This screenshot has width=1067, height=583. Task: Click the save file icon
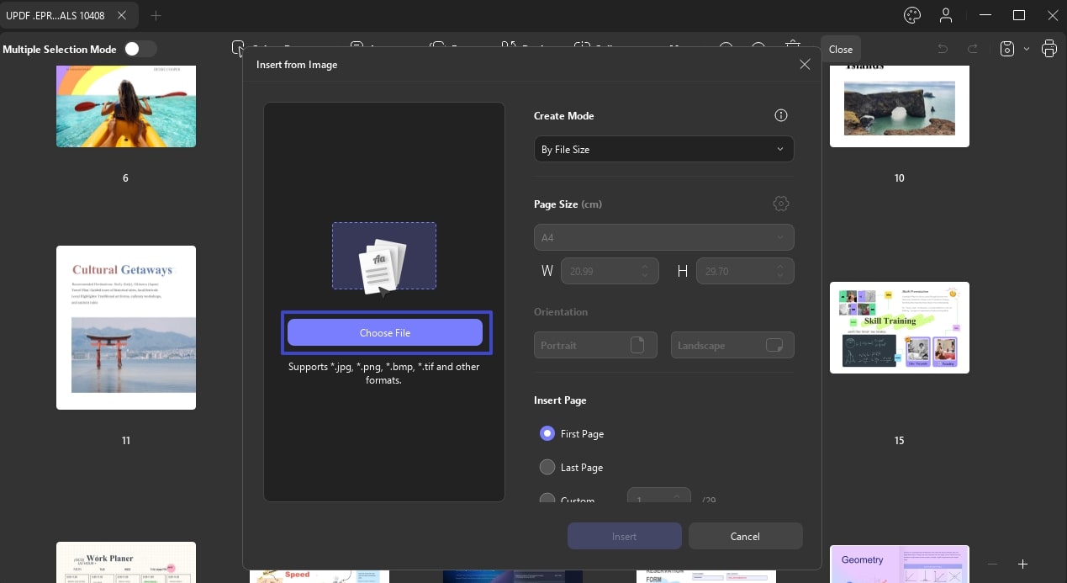[x=1007, y=49]
